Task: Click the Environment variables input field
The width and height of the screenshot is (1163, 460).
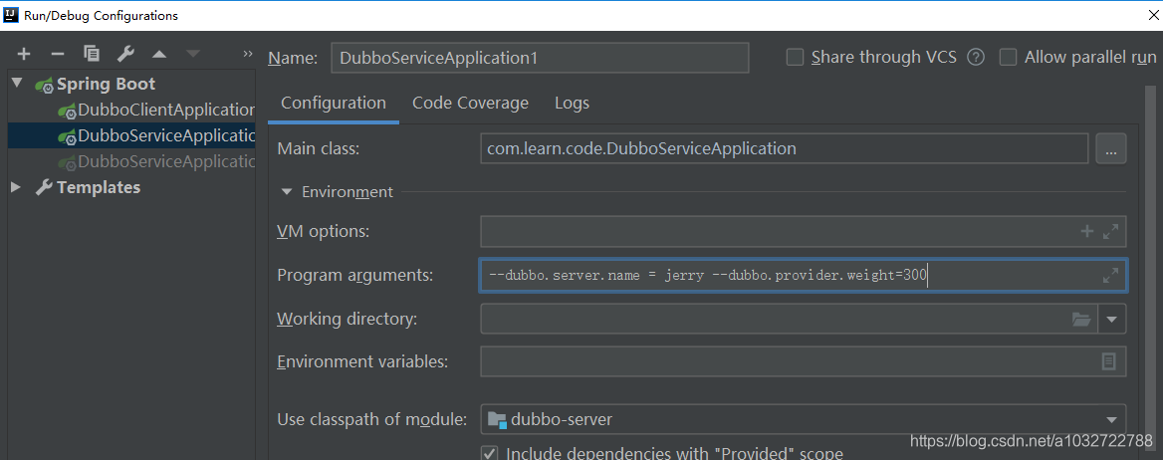Action: (x=804, y=361)
